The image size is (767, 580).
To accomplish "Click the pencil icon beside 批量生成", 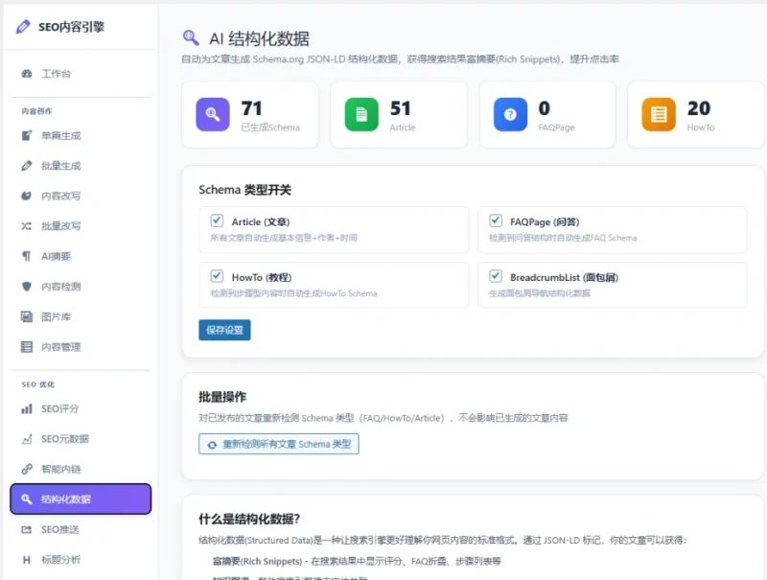I will coord(27,166).
